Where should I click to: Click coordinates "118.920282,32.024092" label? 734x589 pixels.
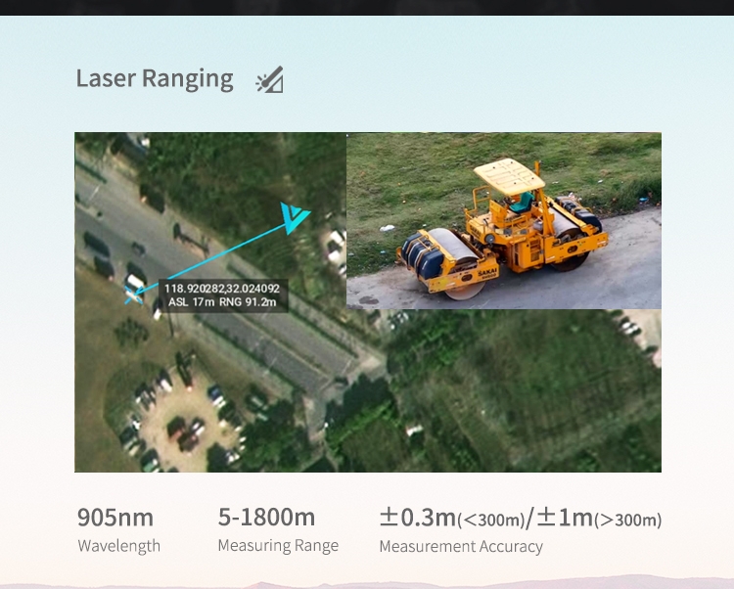point(222,289)
